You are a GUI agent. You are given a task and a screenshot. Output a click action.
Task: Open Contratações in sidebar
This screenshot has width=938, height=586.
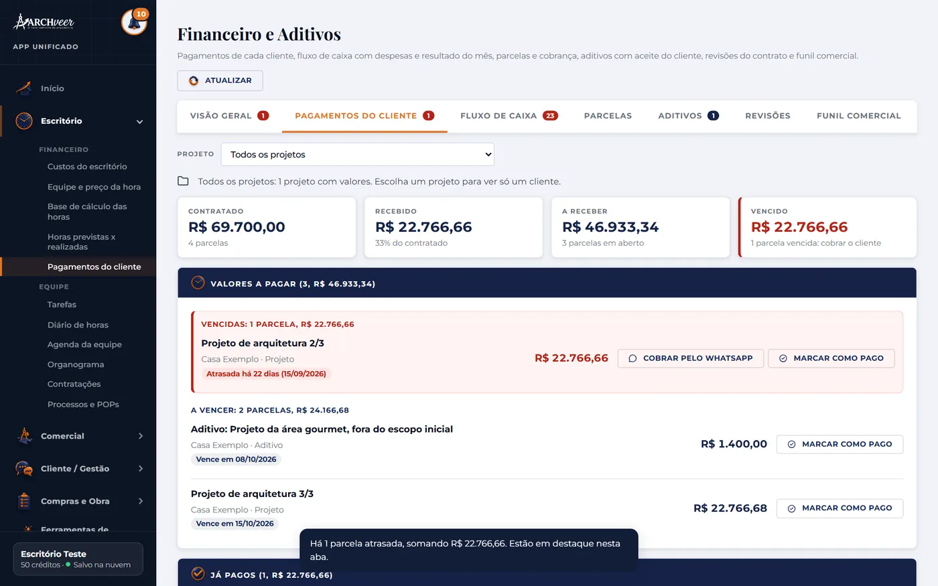[74, 384]
